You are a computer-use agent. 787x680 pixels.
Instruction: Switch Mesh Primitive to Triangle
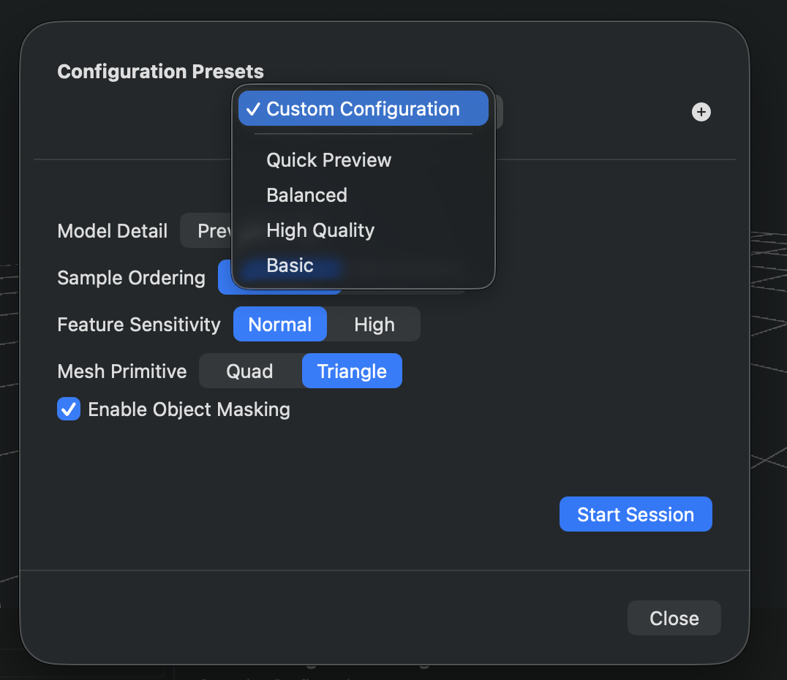point(352,371)
